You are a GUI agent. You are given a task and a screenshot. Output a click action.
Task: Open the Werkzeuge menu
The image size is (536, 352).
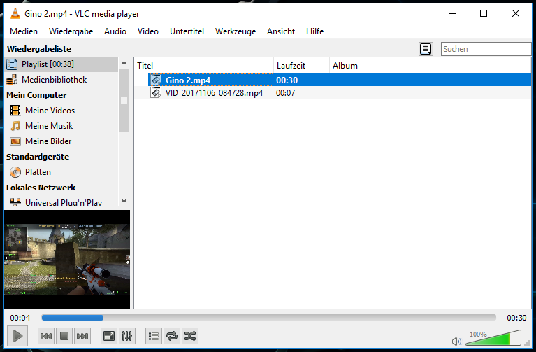coord(236,31)
